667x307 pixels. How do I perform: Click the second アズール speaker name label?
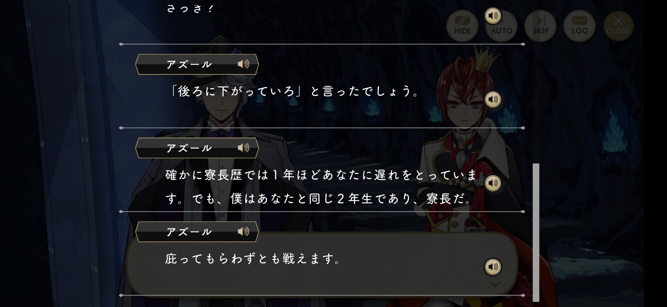coord(189,148)
